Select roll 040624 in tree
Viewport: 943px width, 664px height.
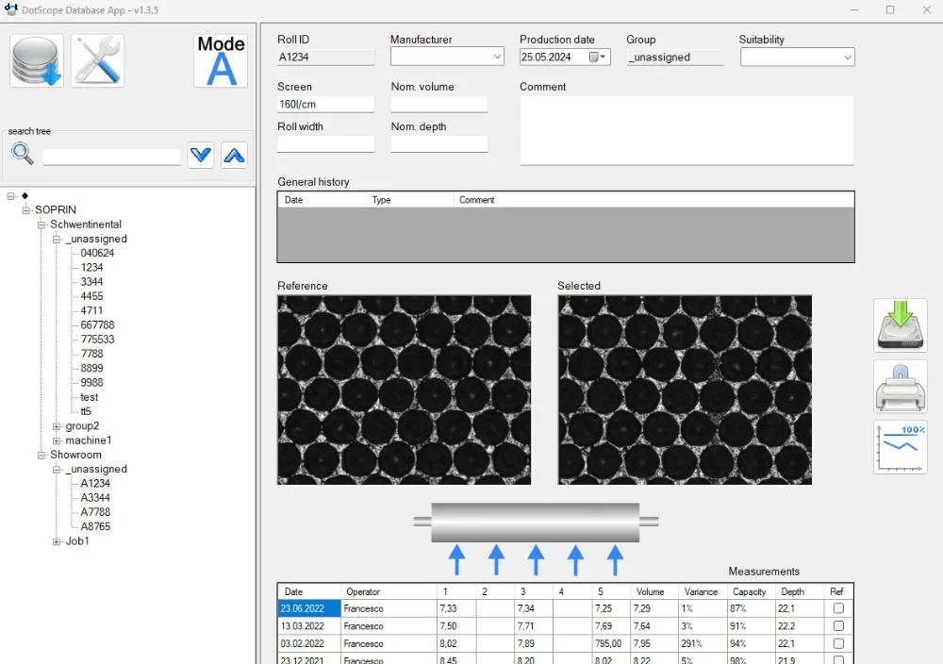click(97, 253)
